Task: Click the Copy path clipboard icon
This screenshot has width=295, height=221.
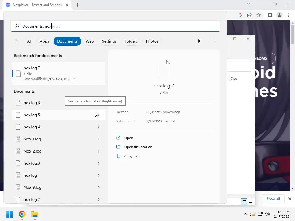Action: 118,156
